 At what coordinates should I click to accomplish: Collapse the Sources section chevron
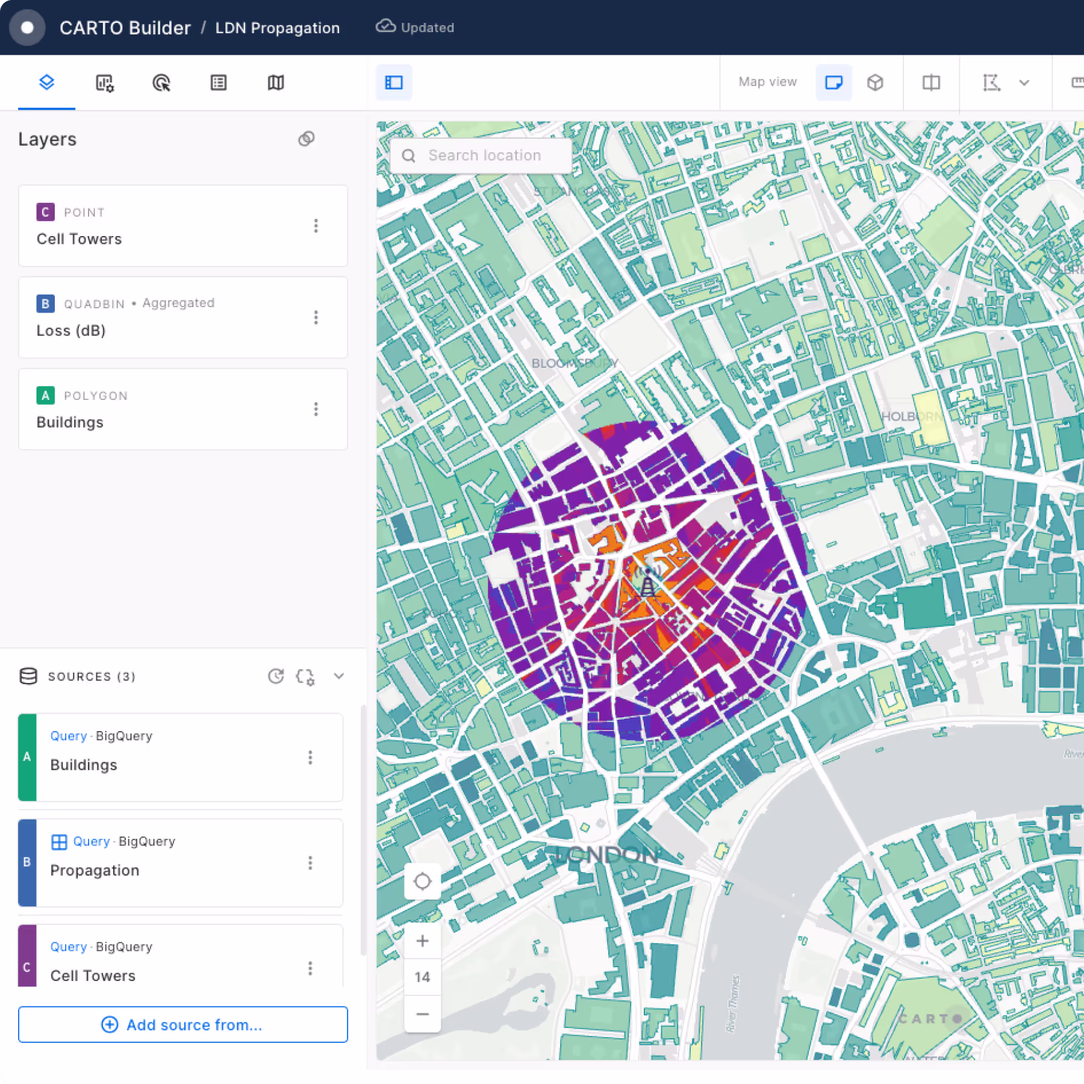click(339, 676)
